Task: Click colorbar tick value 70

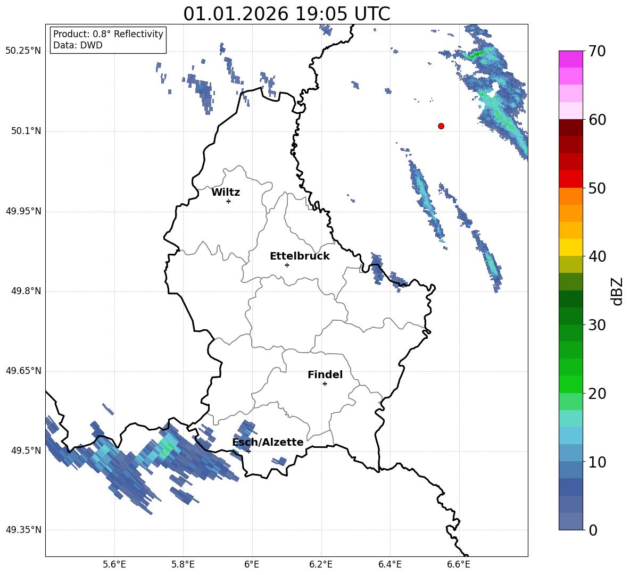Action: (597, 52)
